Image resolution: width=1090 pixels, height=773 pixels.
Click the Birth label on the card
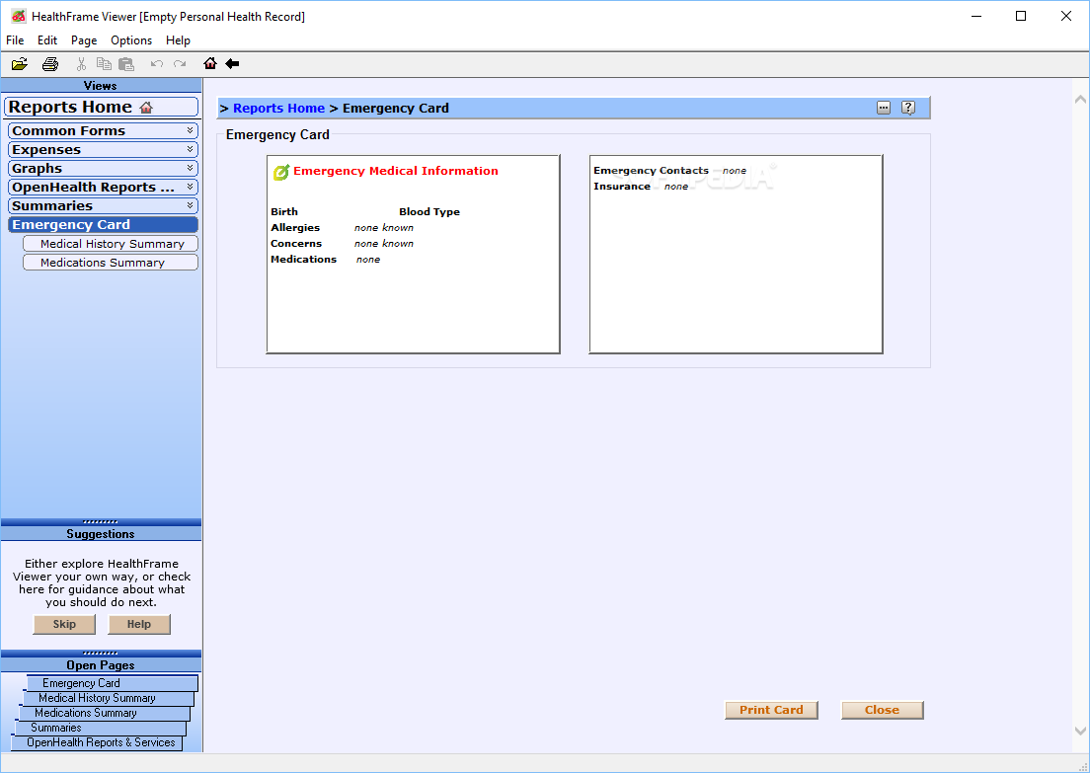point(283,211)
